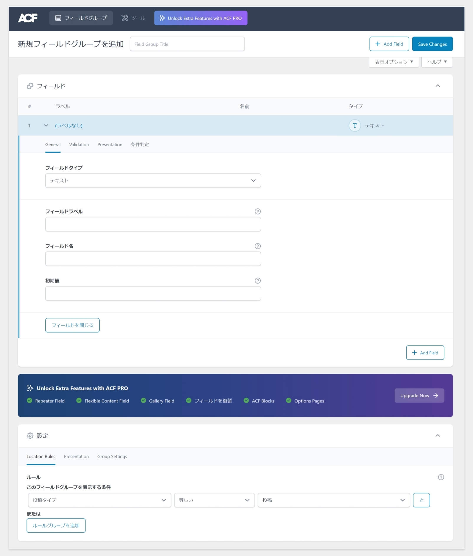Click ルールグループを追加 button

click(56, 525)
